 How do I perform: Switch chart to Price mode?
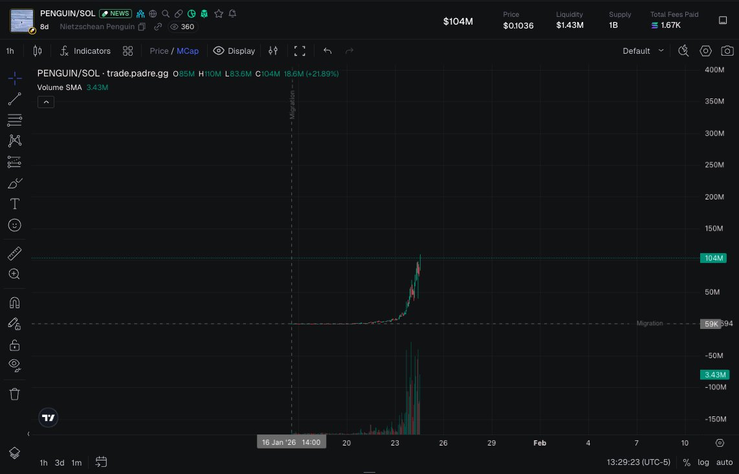click(x=159, y=51)
